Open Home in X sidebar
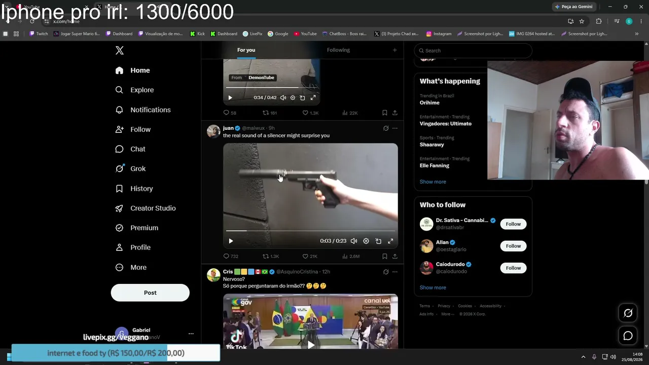Viewport: 649px width, 365px height. click(132, 70)
